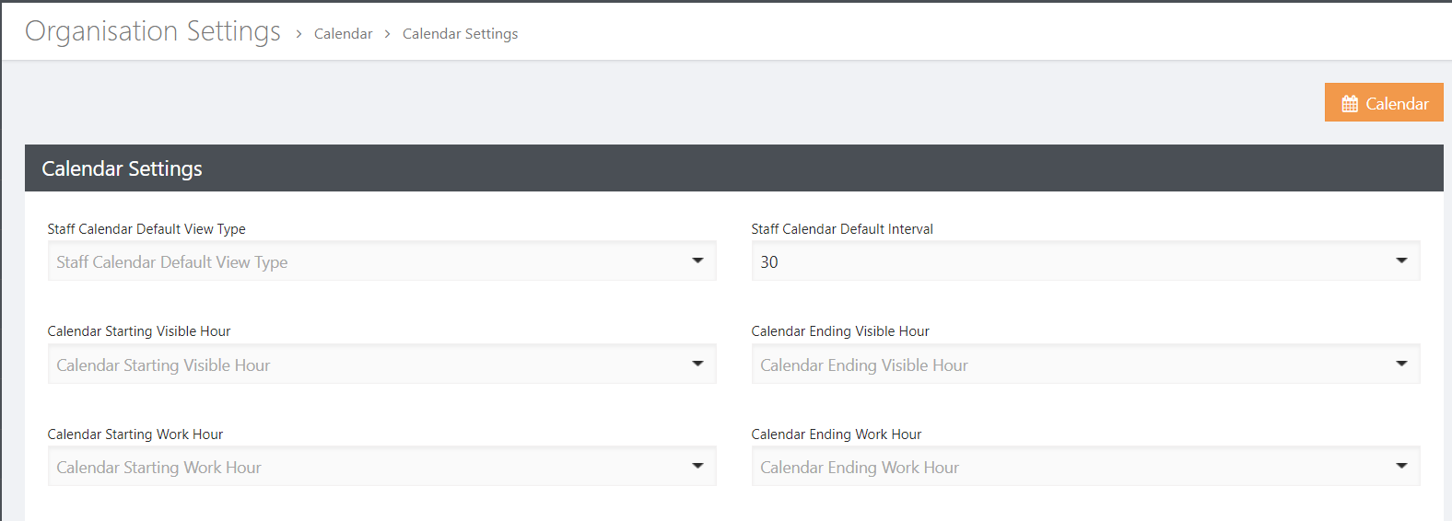Viewport: 1452px width, 521px height.
Task: Click the value 30 in the Default Interval field
Action: [769, 262]
